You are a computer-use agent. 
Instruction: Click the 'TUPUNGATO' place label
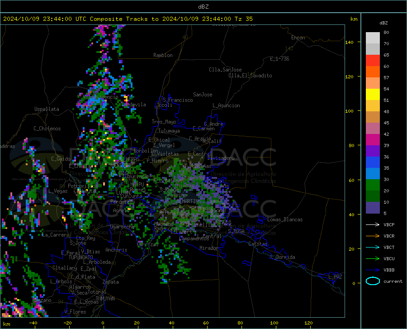81,257
